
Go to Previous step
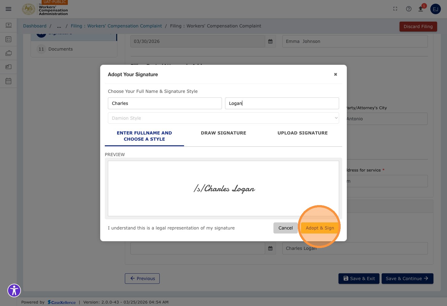click(142, 279)
